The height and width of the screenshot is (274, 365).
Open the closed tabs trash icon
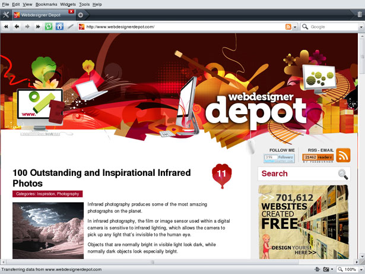click(x=360, y=14)
